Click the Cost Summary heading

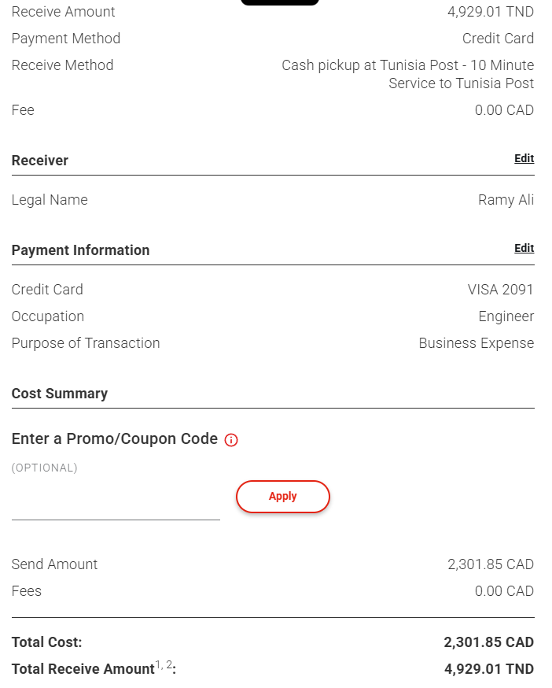(60, 394)
